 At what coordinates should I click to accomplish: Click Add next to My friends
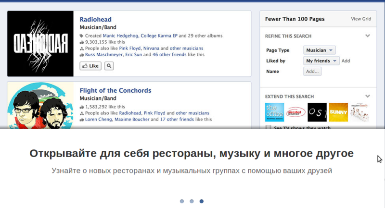pyautogui.click(x=346, y=61)
